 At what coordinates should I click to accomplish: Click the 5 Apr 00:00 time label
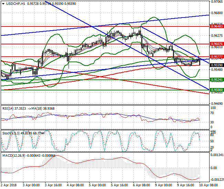(x=98, y=185)
